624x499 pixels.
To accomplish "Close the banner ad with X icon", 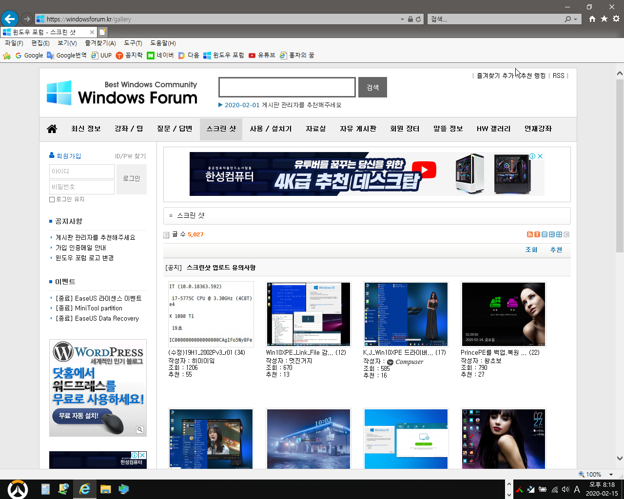I will [x=540, y=156].
